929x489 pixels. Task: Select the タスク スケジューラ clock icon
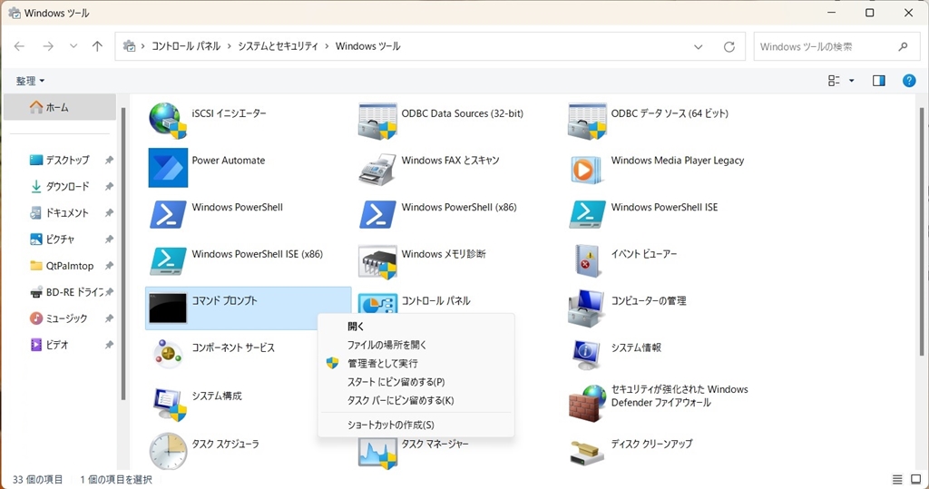tap(168, 451)
